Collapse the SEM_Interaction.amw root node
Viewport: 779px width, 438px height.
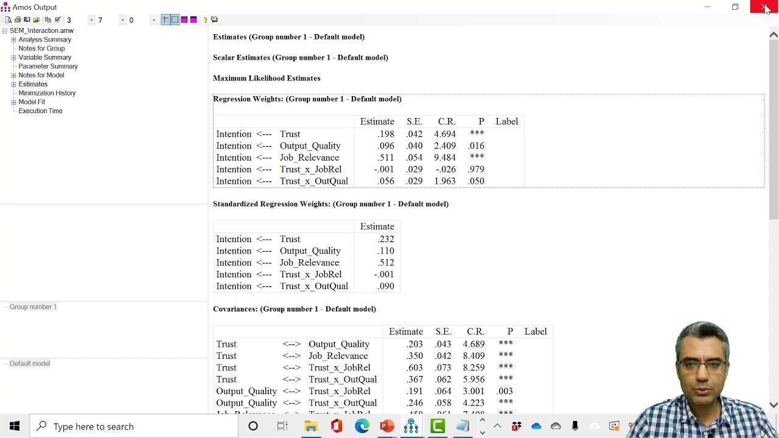point(5,30)
